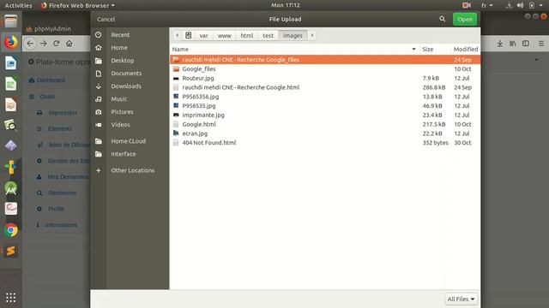Select imprimante.jpg file
549x308 pixels.
point(325,115)
